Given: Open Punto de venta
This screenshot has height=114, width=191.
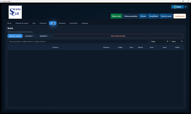Looking at the screenshot, I should click(166, 16).
